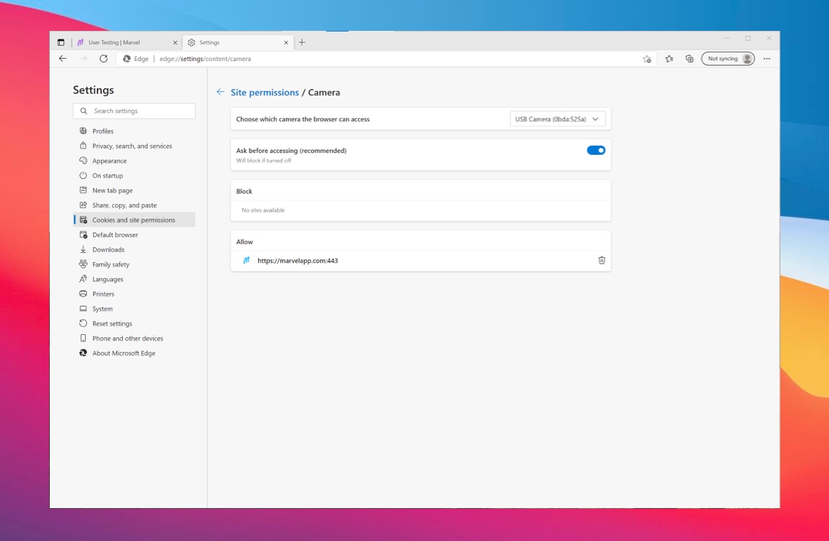Click the https://marvelapp.com:443 allowed site entry
829x541 pixels.
pyautogui.click(x=420, y=261)
